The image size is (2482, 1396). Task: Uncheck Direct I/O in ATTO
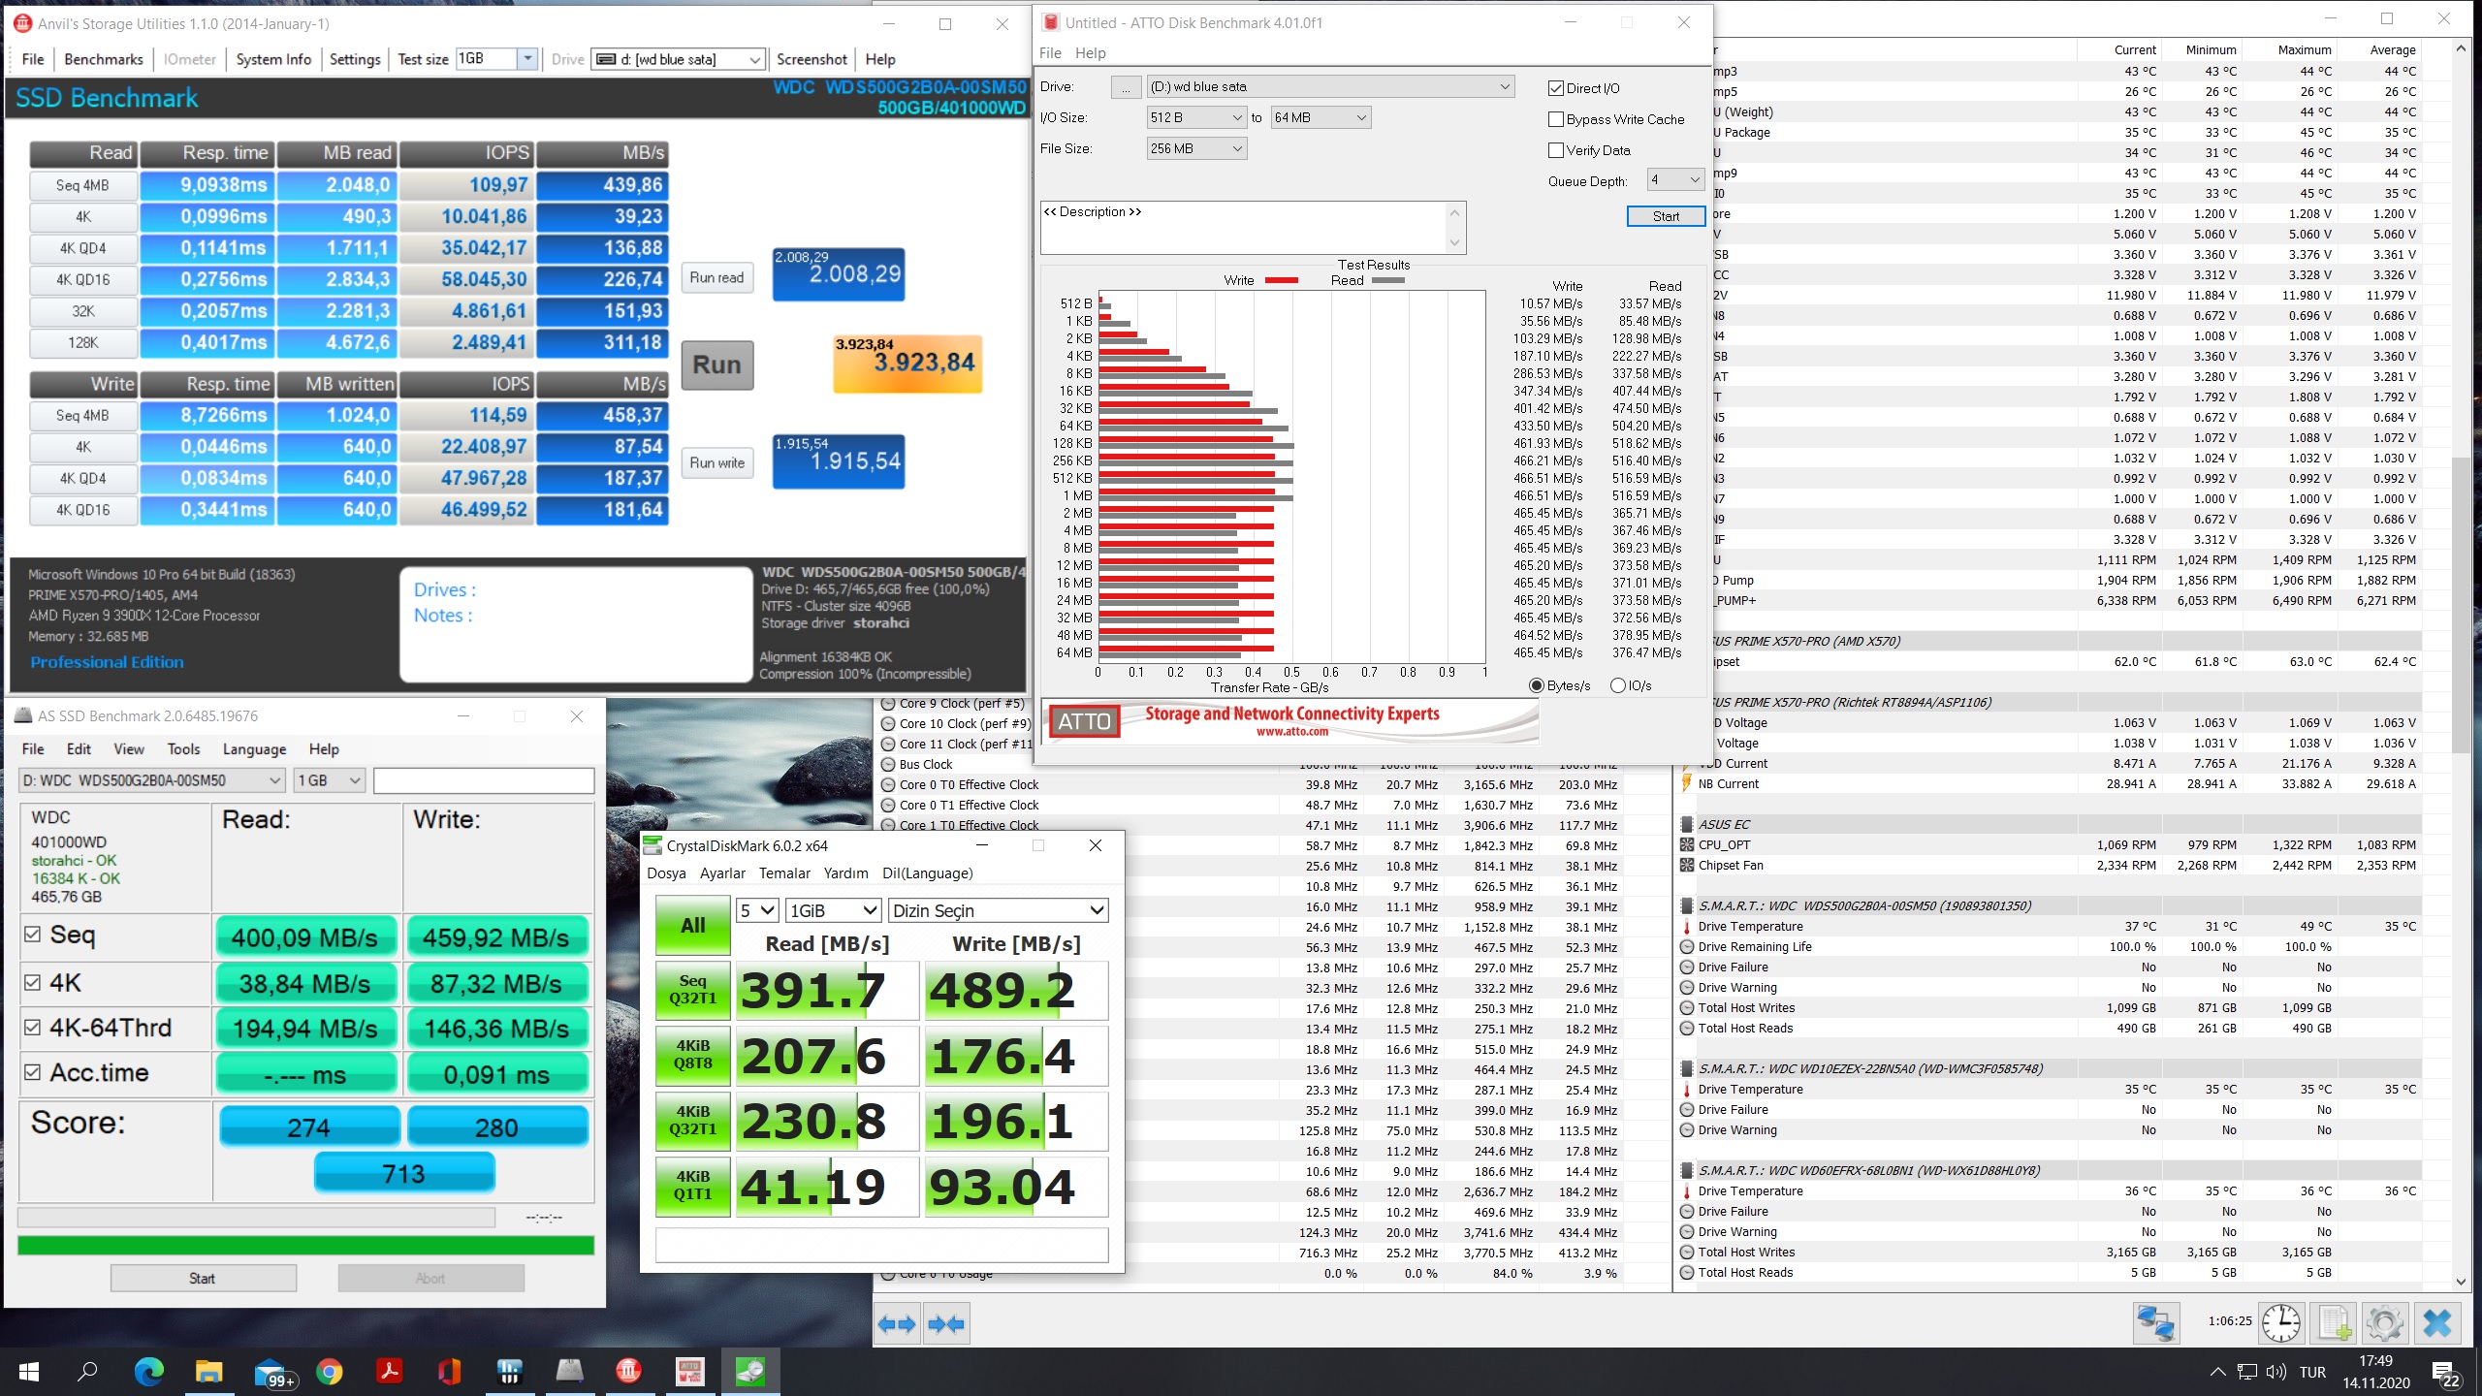[1556, 88]
